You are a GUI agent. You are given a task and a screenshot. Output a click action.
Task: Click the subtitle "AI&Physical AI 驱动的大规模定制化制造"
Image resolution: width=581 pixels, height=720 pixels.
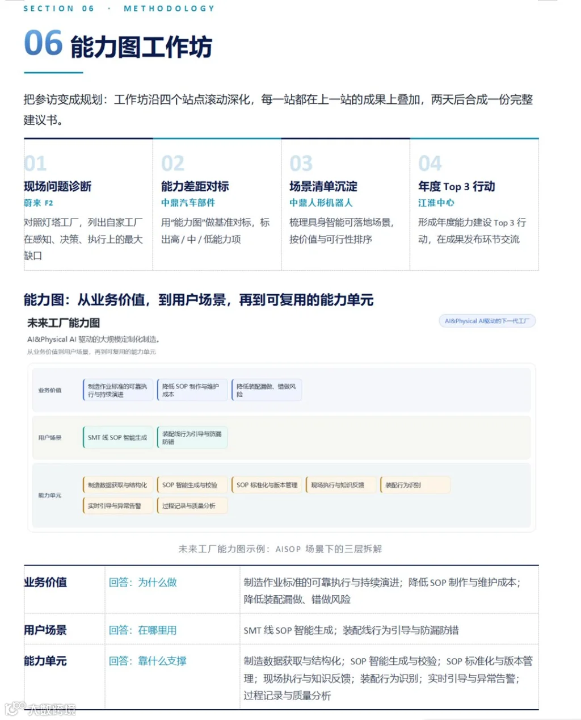(94, 340)
